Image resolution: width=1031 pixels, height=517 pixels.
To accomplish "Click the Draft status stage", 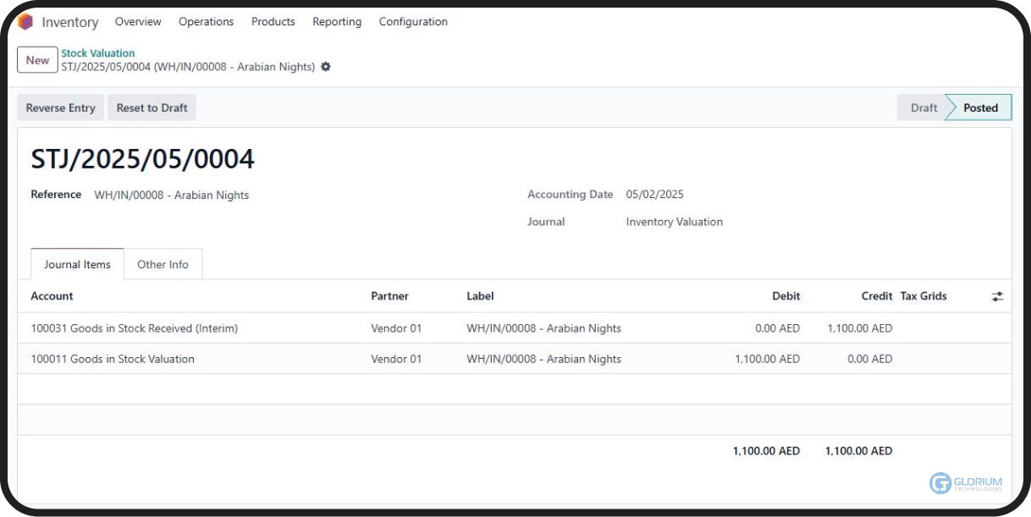I will pyautogui.click(x=923, y=107).
